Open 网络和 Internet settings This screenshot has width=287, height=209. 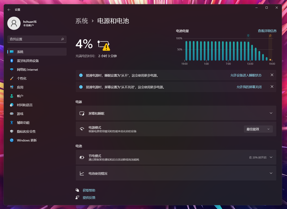pos(37,70)
